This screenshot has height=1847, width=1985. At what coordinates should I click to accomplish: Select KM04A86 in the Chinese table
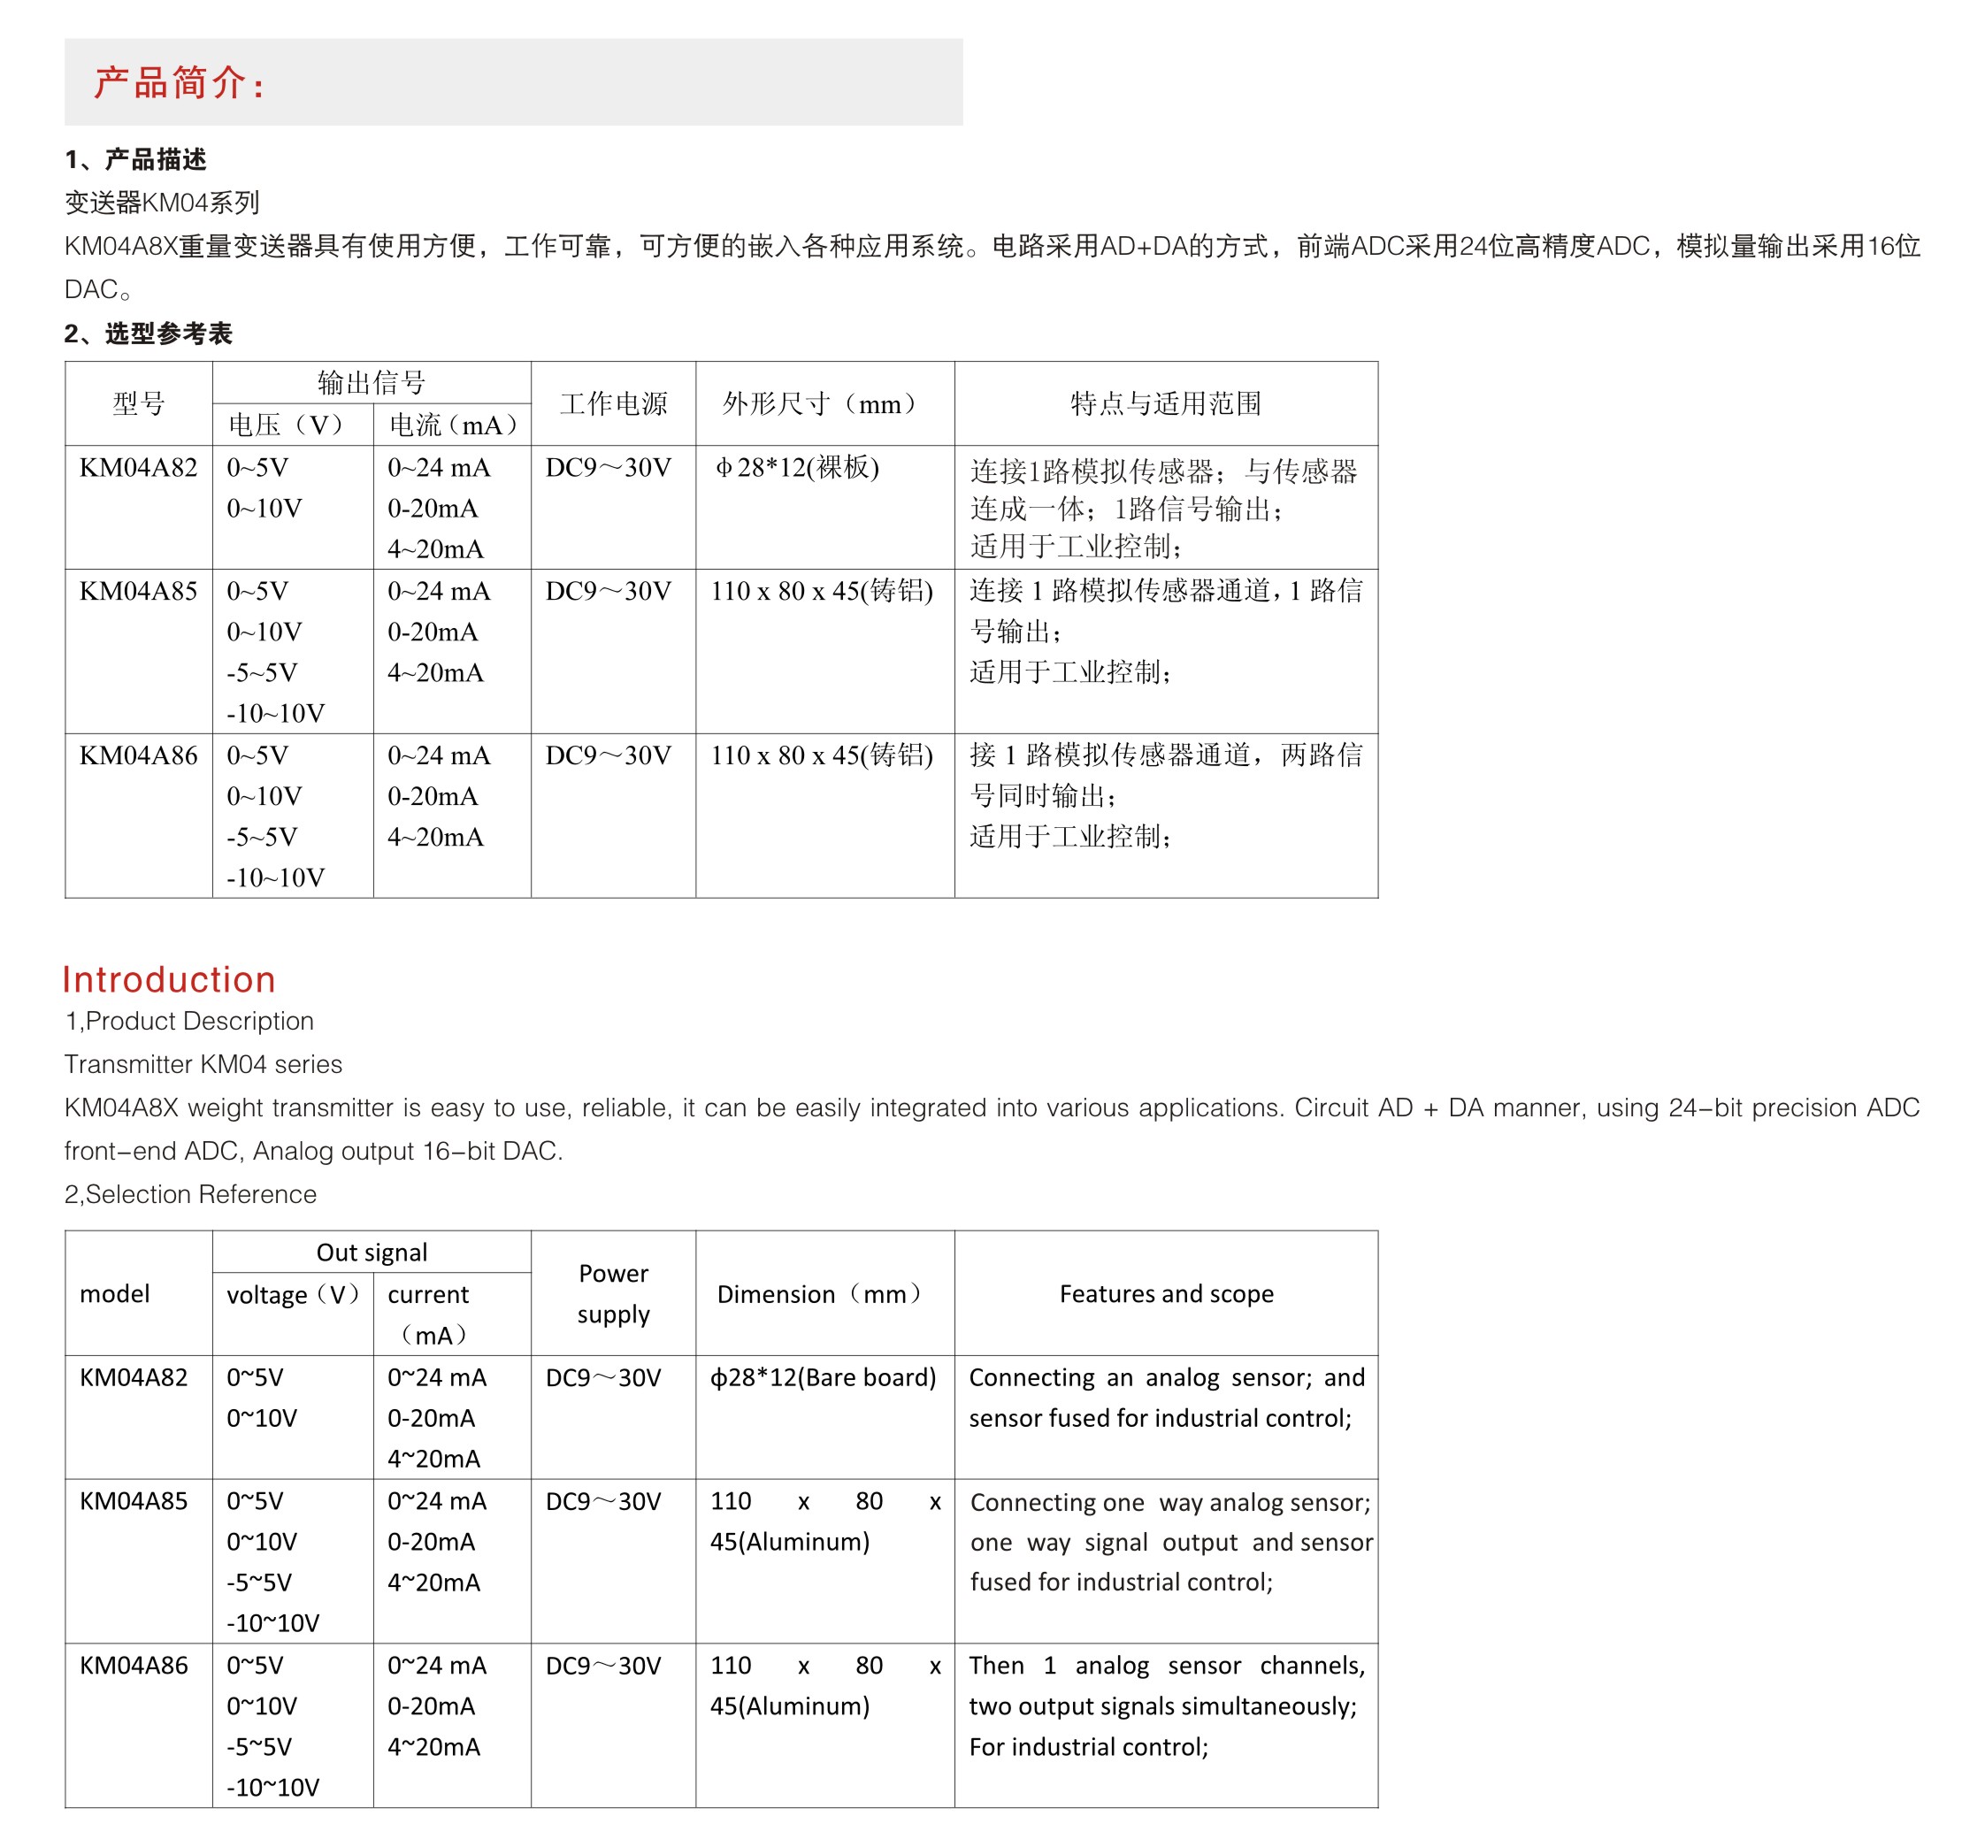pos(138,755)
